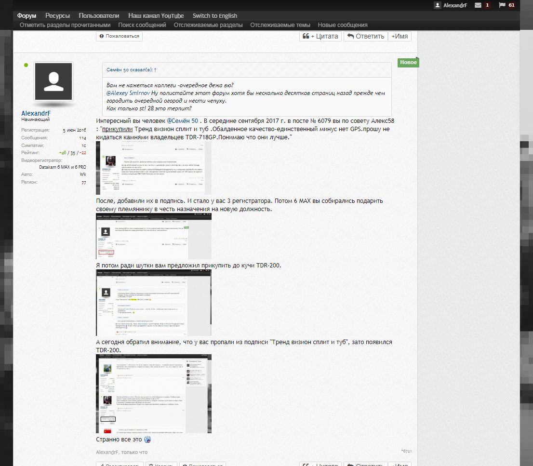533x466 pixels.
Task: Click the "Datakam 6 MAX и 6 PRO" text
Action: tap(63, 167)
